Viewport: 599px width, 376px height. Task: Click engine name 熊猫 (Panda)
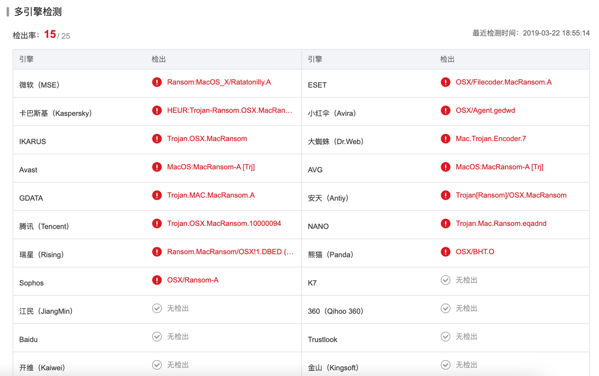pos(331,255)
